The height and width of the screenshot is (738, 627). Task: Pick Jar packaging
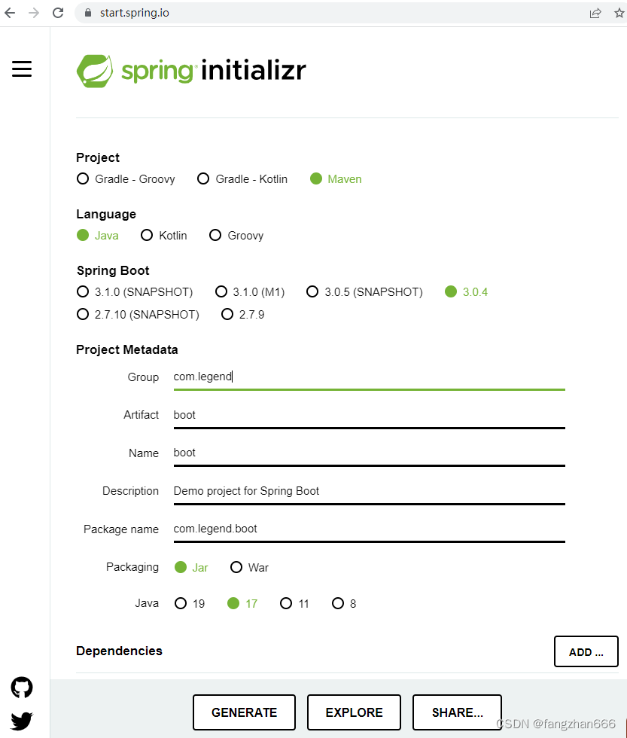(x=191, y=567)
